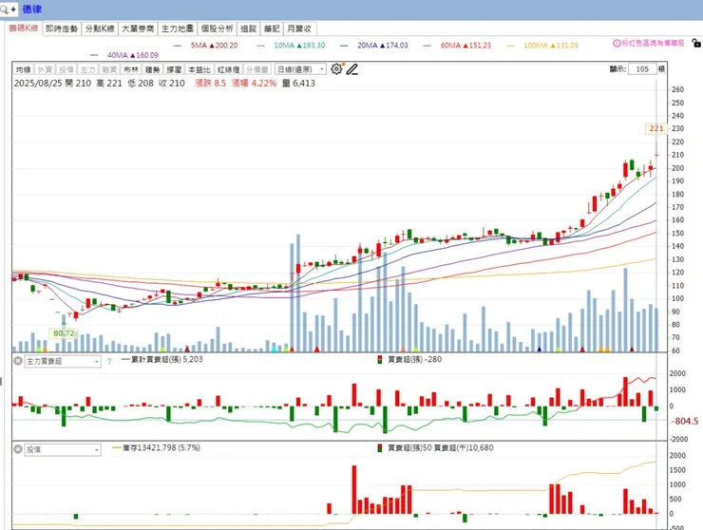
Task: Click the 漲幅 4.22% value
Action: coord(255,84)
